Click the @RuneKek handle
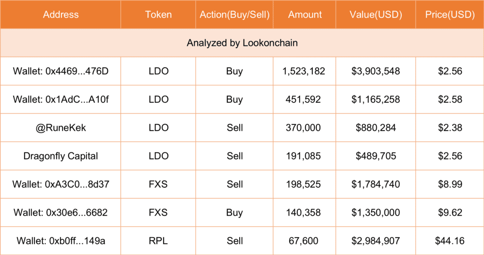Viewport: 484px width, 255px height. [x=60, y=128]
